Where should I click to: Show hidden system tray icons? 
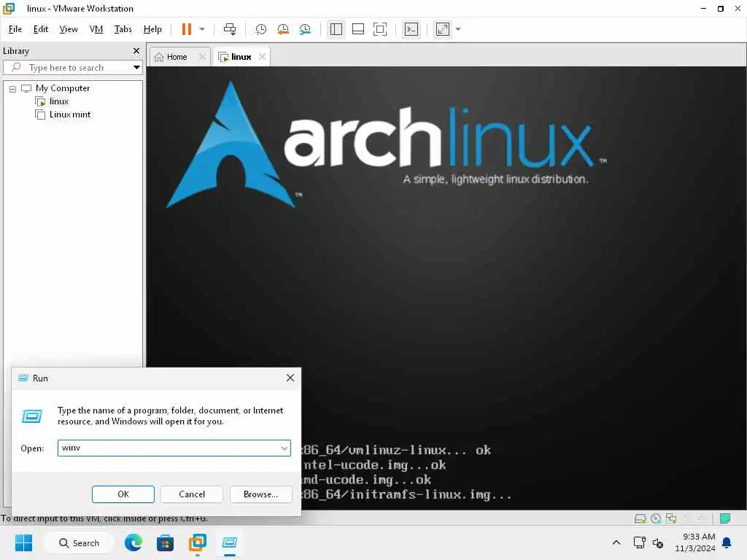[x=616, y=542]
